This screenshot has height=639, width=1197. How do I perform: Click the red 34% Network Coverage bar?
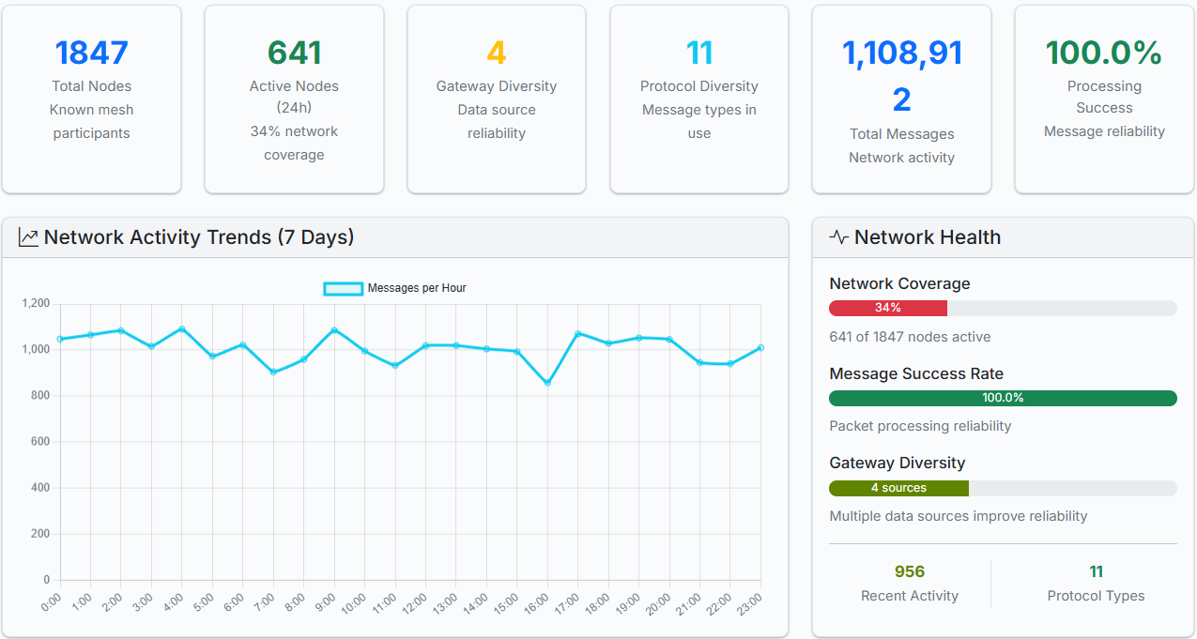coord(888,308)
